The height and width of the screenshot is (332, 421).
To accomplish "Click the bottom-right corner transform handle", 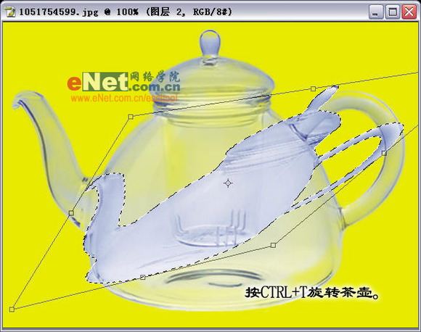I will pos(273,245).
